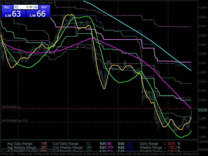Click the BUY button

point(44,7)
